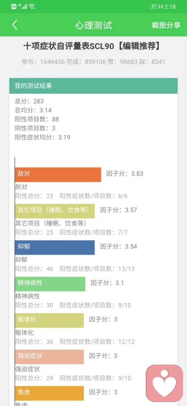Screen dimensions: 187x406
Task: Tap the HD status icon
Action: (14, 7)
